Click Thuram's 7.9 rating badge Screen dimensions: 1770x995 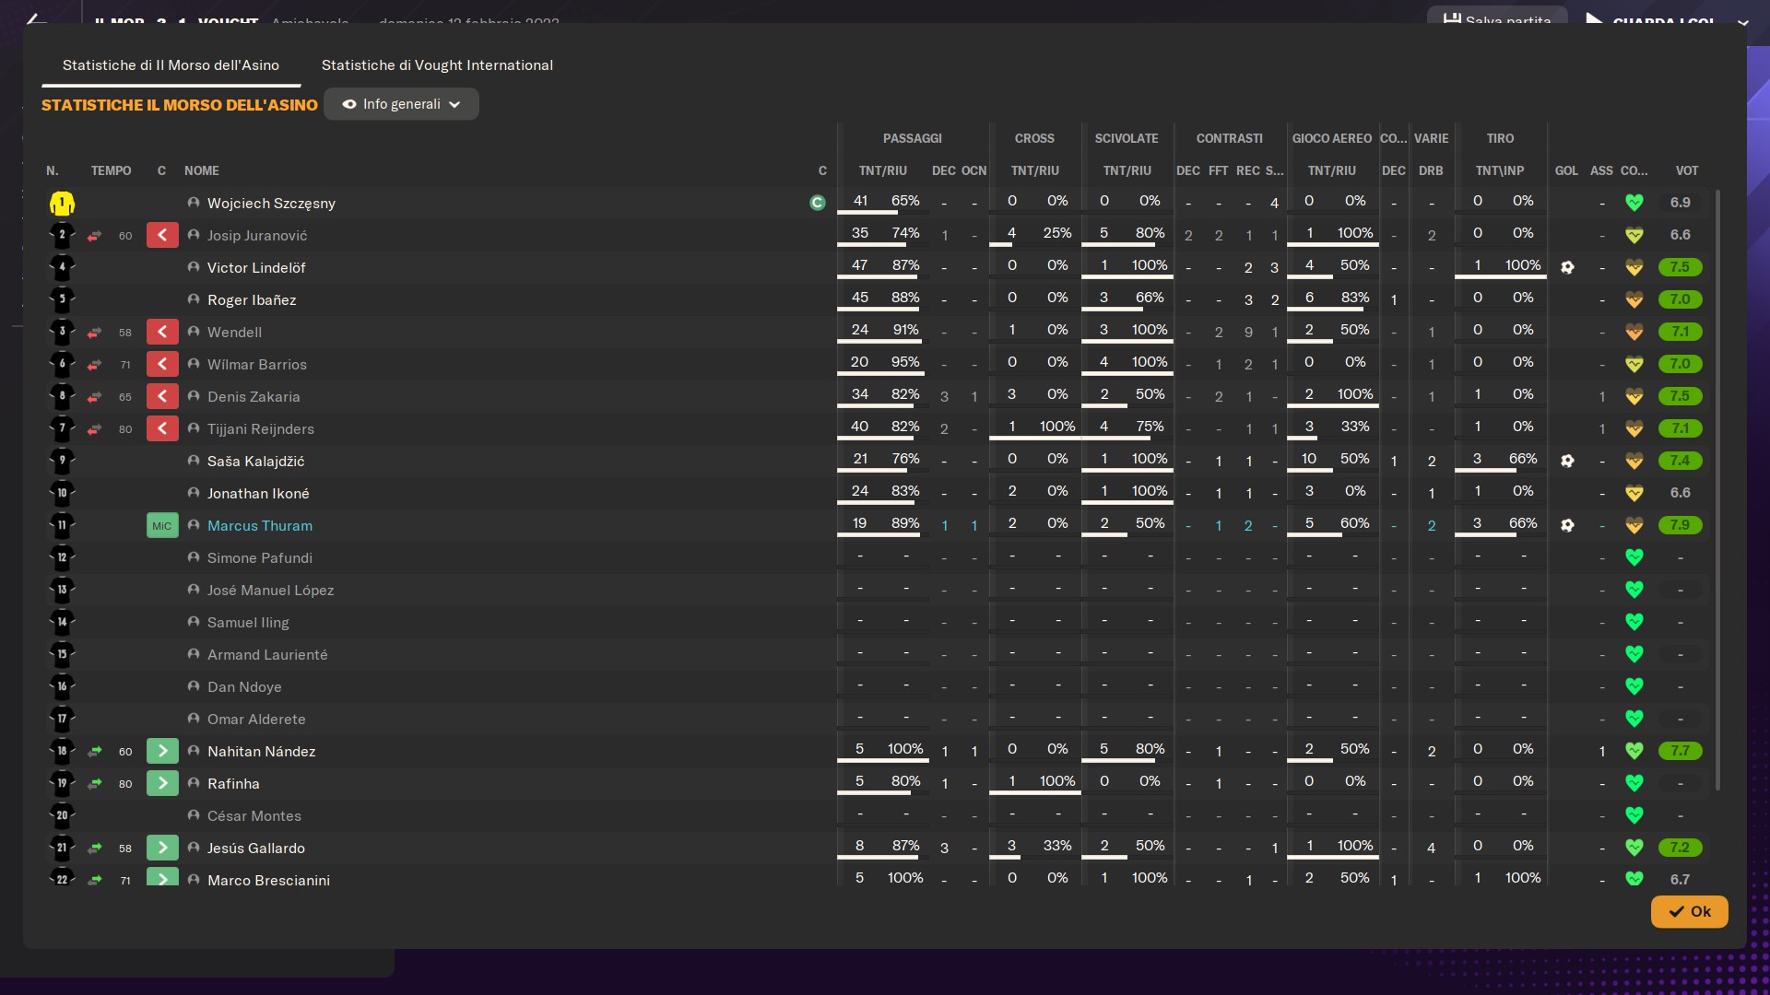(1680, 525)
